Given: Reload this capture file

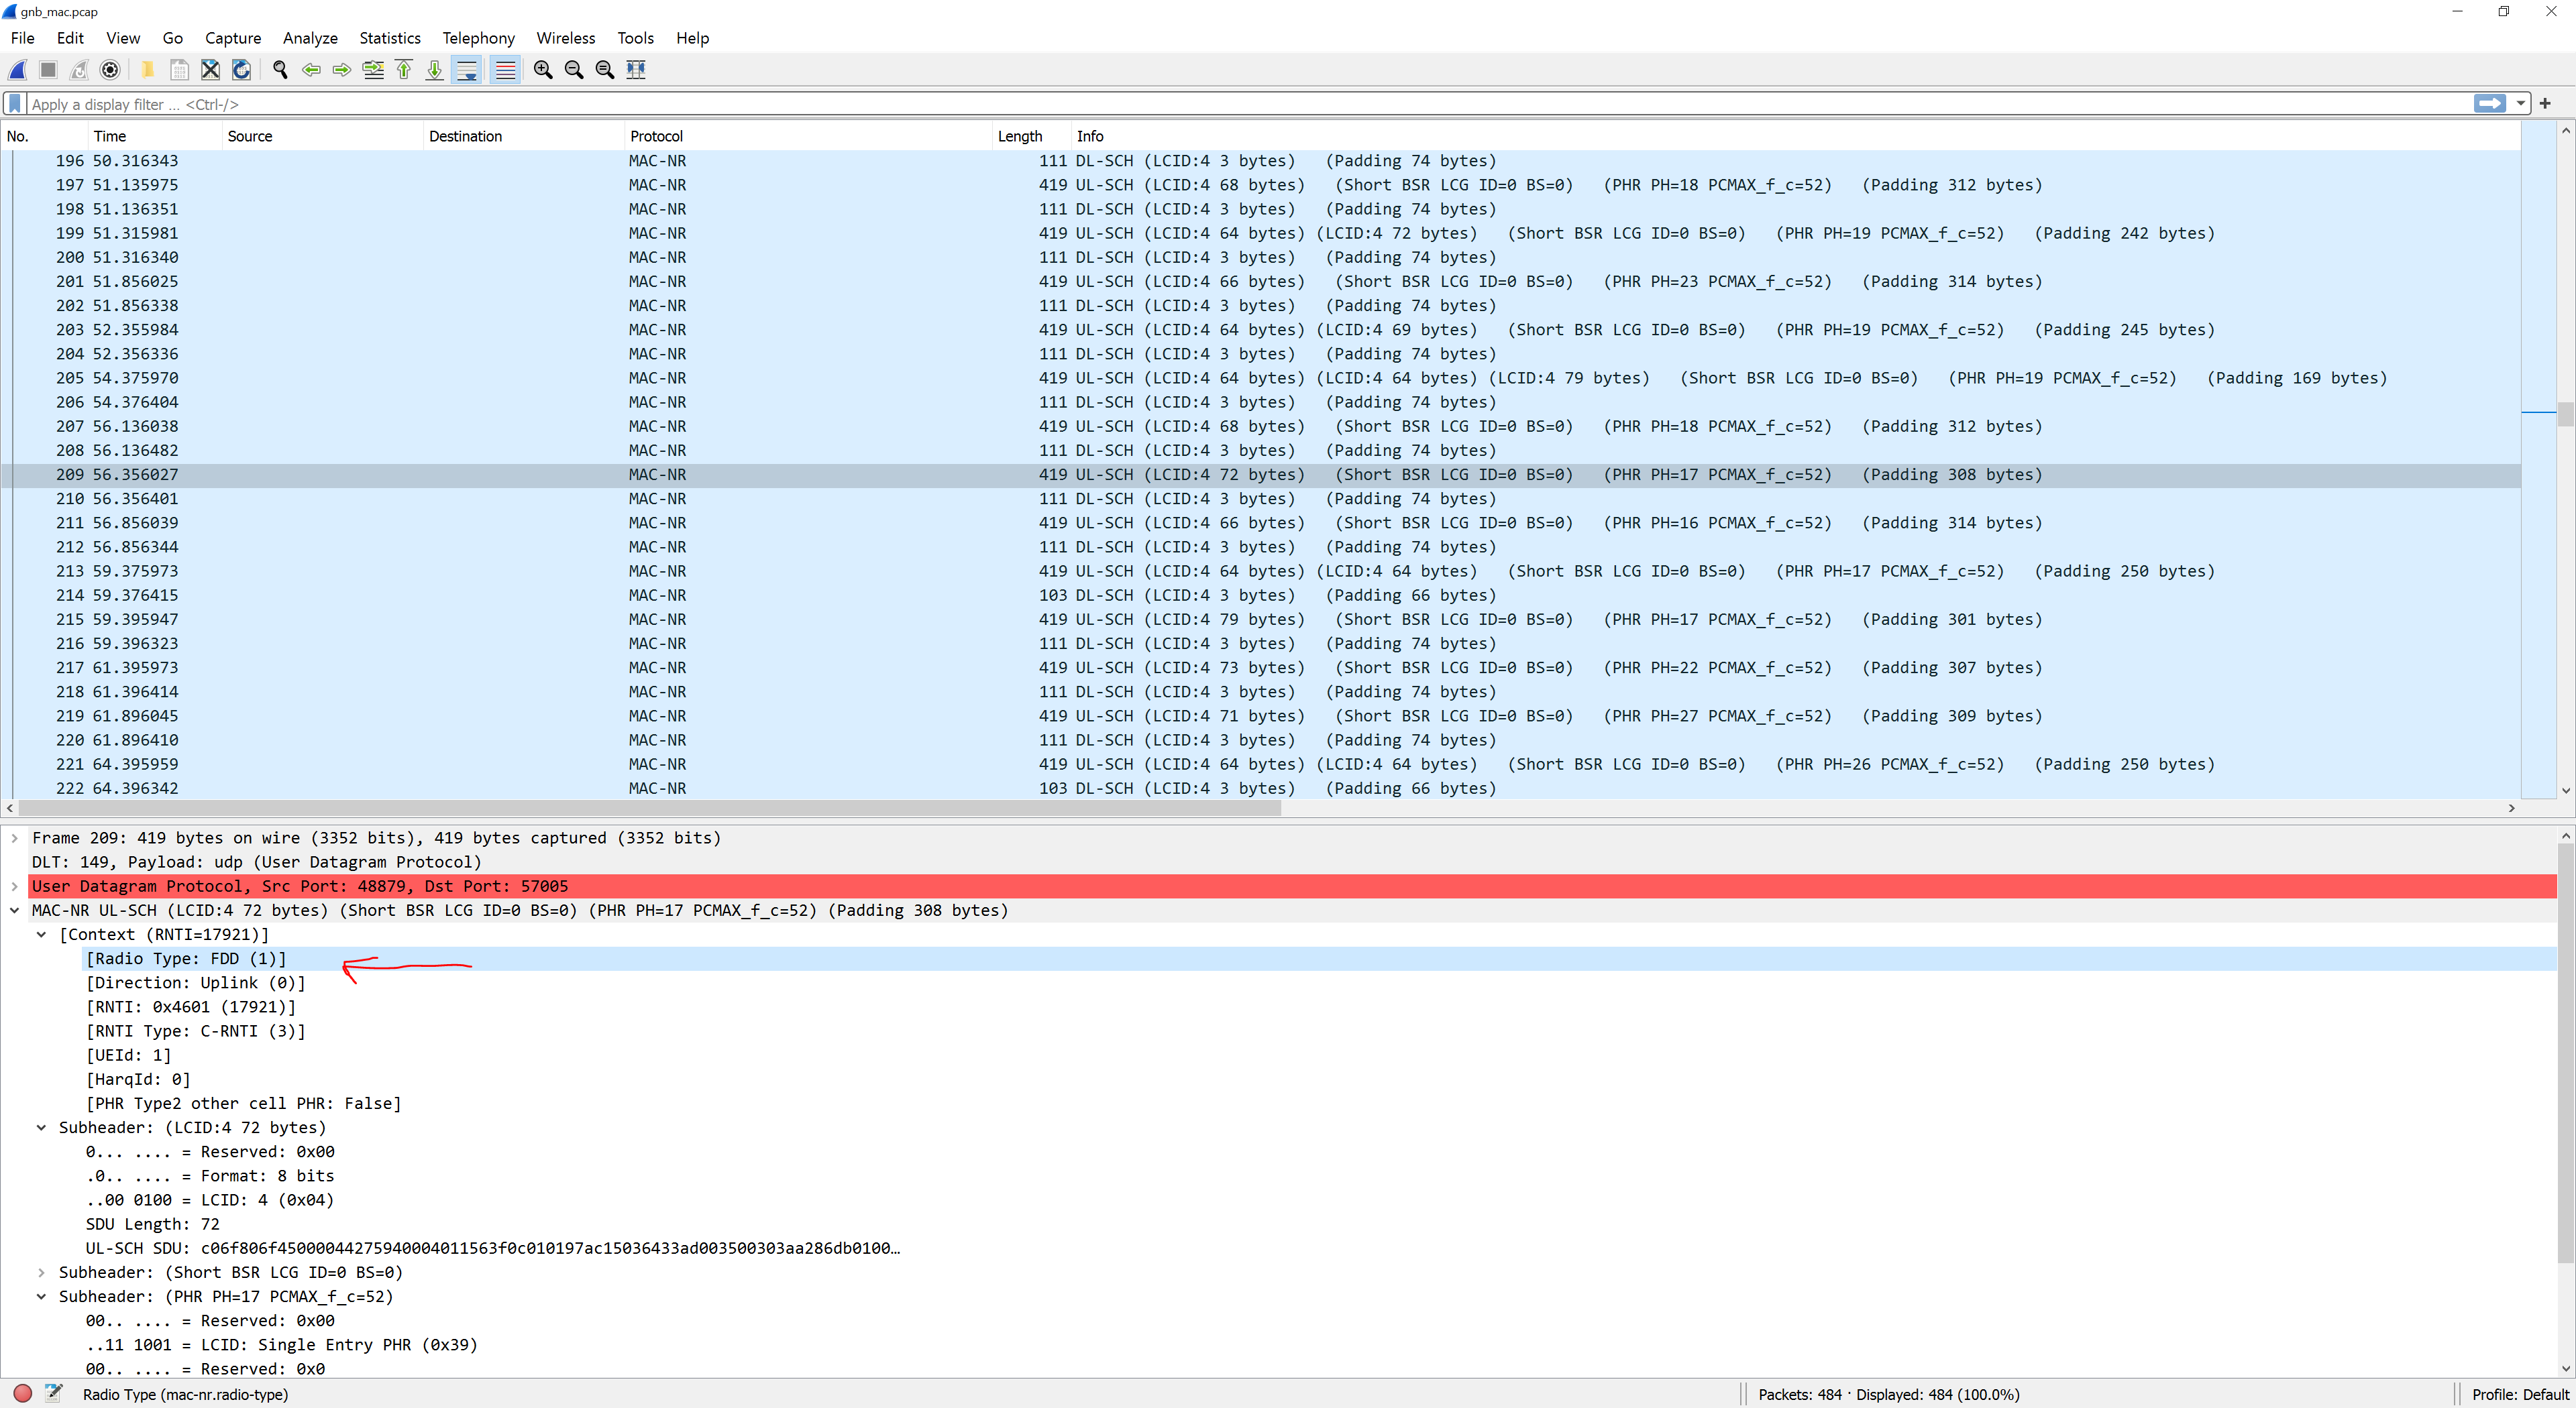Looking at the screenshot, I should click(241, 70).
